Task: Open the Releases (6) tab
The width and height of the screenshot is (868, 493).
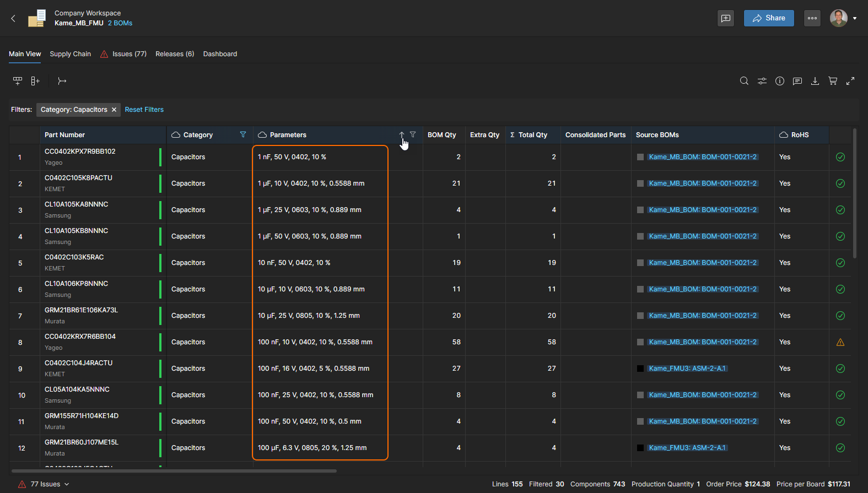Action: coord(175,54)
